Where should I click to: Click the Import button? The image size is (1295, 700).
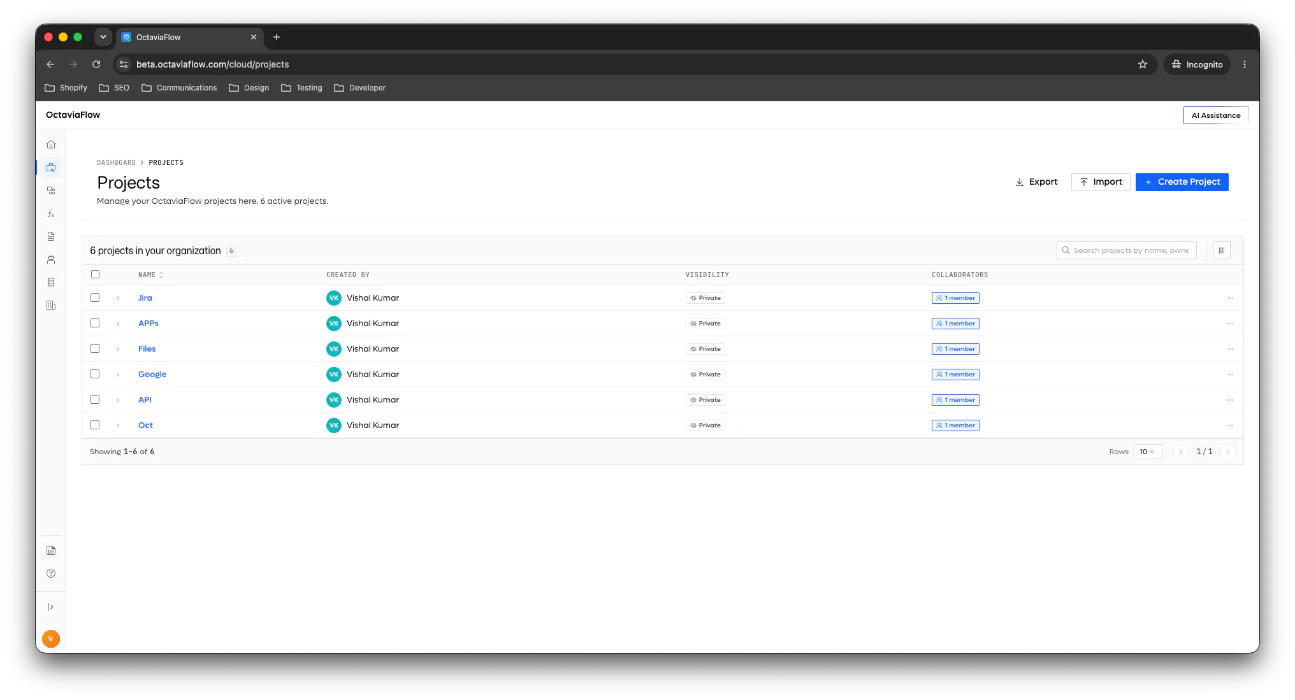click(x=1101, y=182)
